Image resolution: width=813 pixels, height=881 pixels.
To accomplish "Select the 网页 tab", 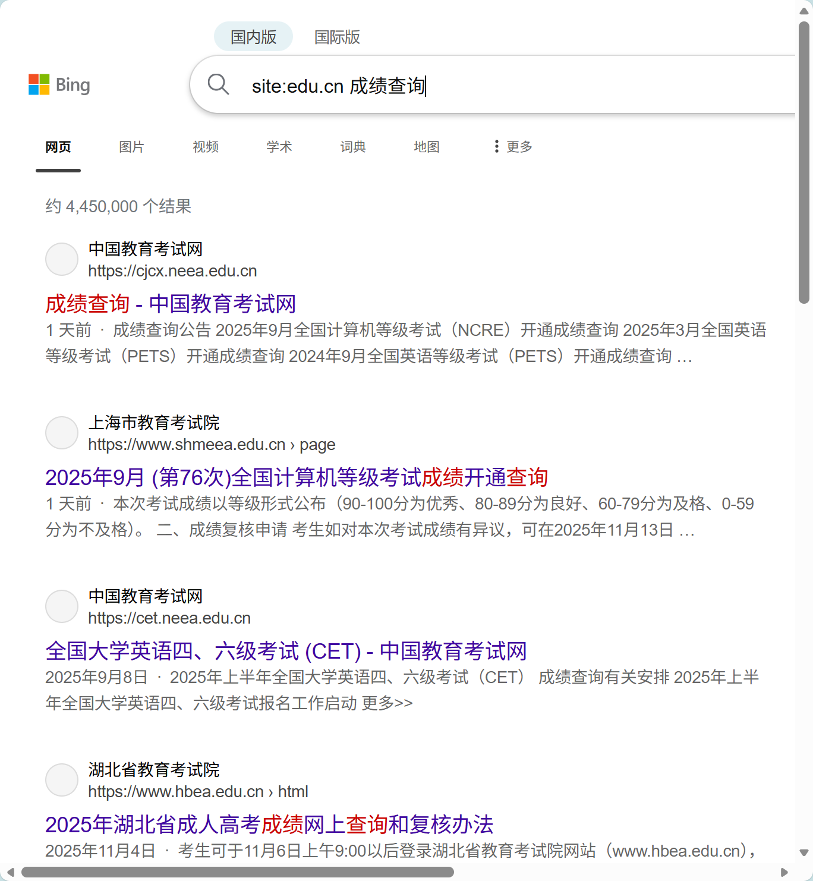I will click(58, 147).
